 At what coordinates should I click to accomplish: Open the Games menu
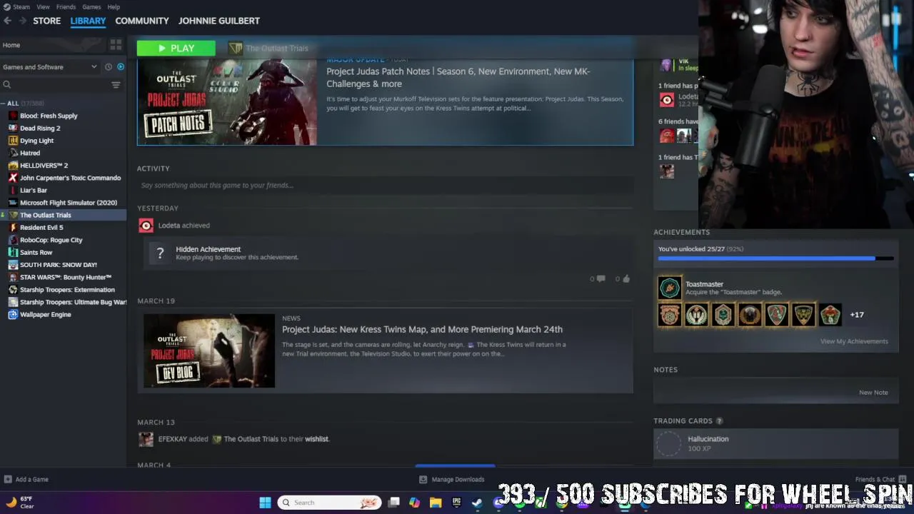pos(91,7)
